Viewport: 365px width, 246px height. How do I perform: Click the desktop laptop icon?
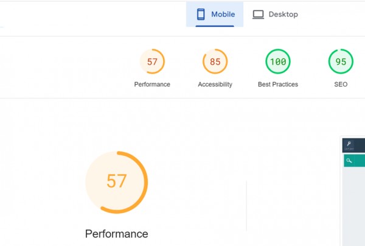pyautogui.click(x=259, y=15)
